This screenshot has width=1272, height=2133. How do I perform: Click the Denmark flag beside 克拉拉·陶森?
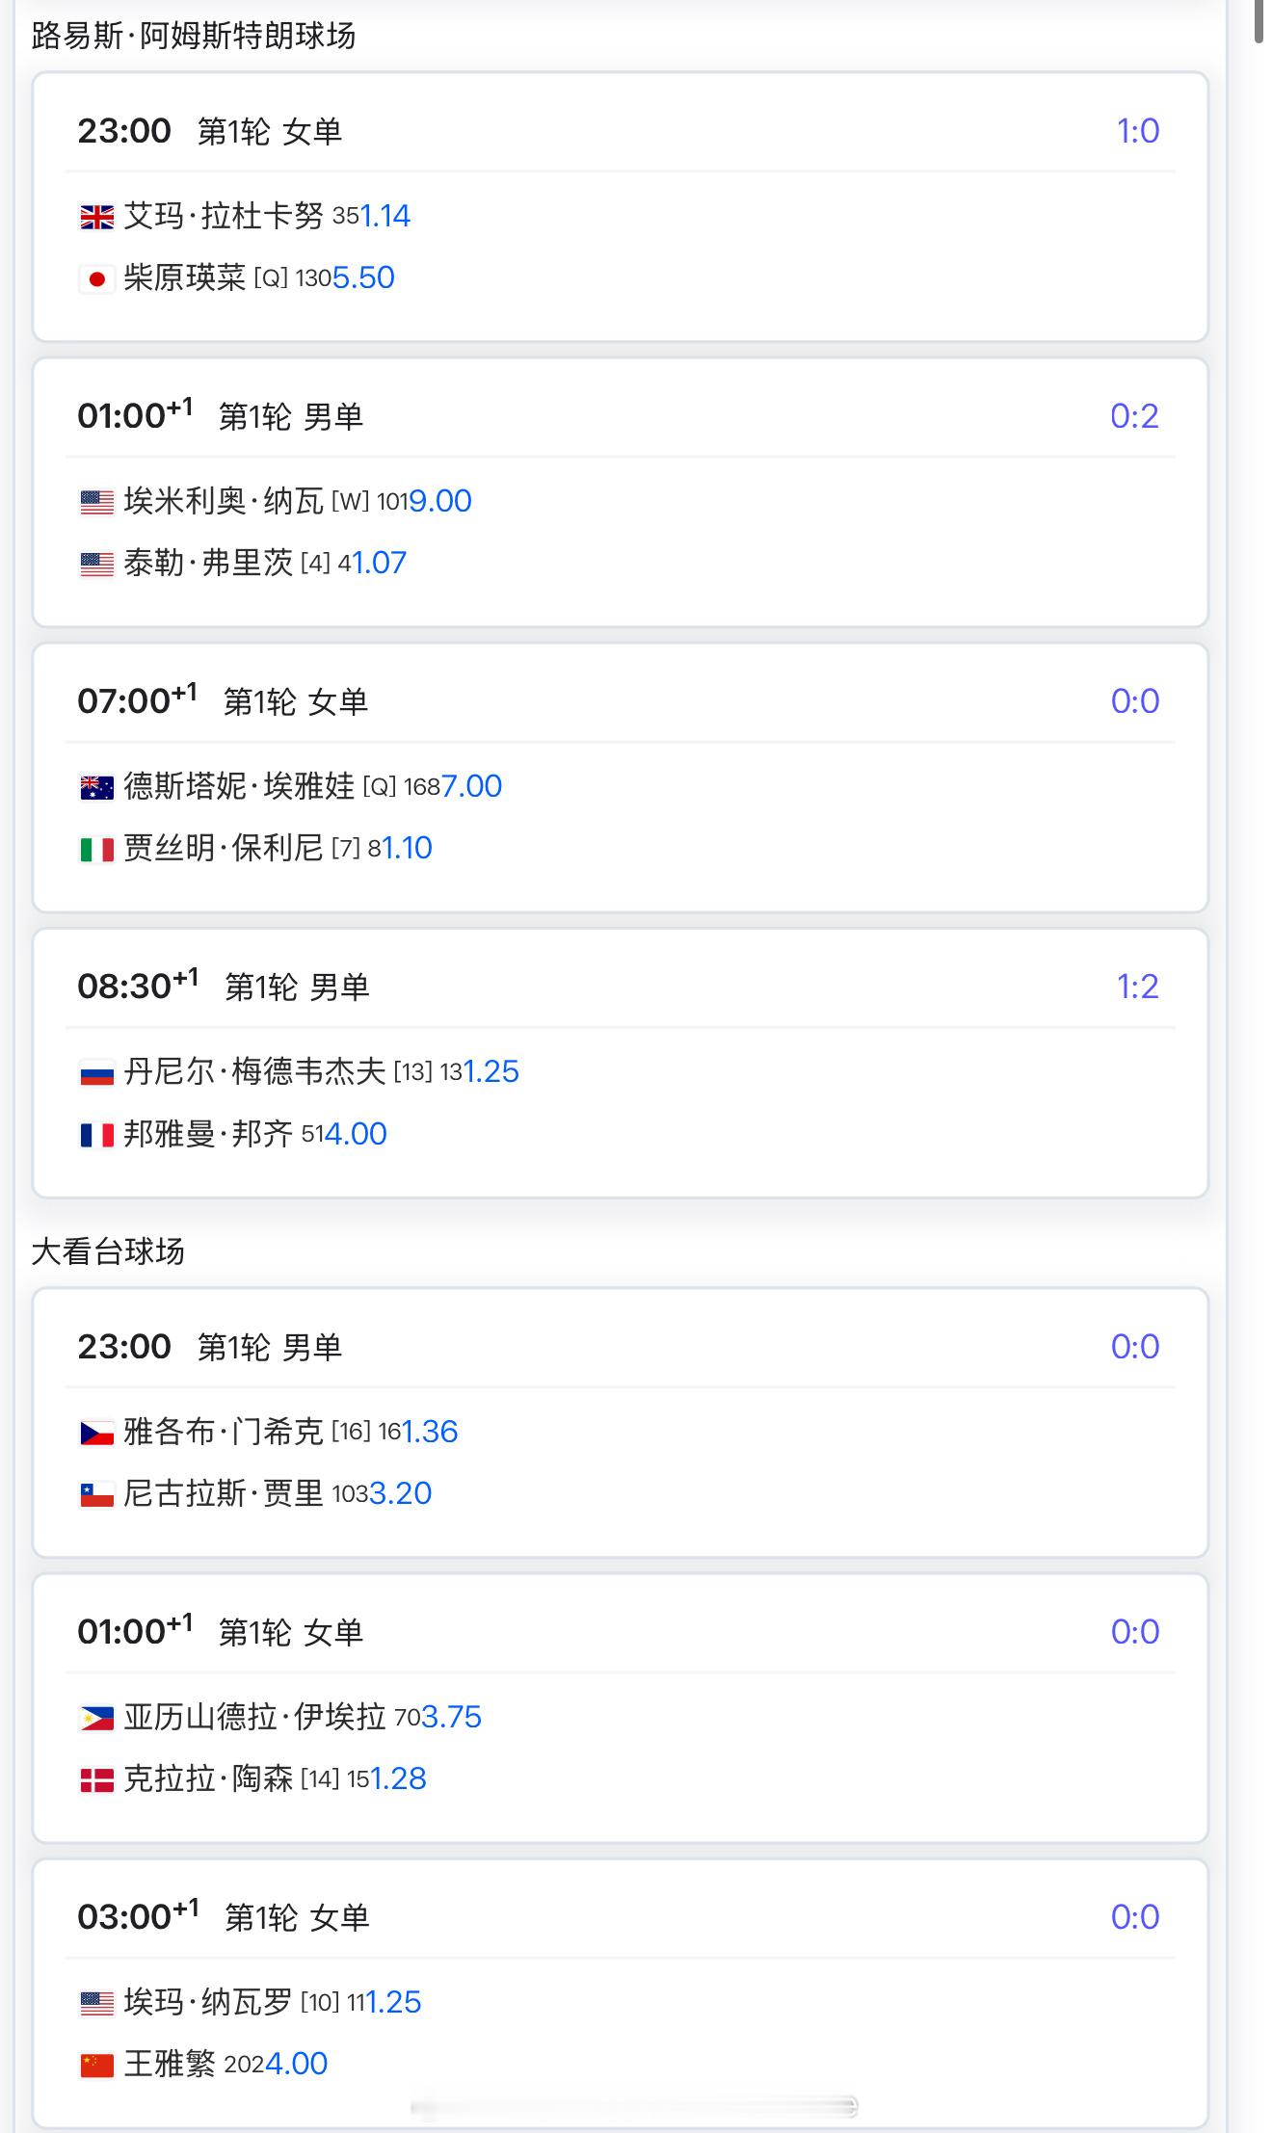[96, 1780]
